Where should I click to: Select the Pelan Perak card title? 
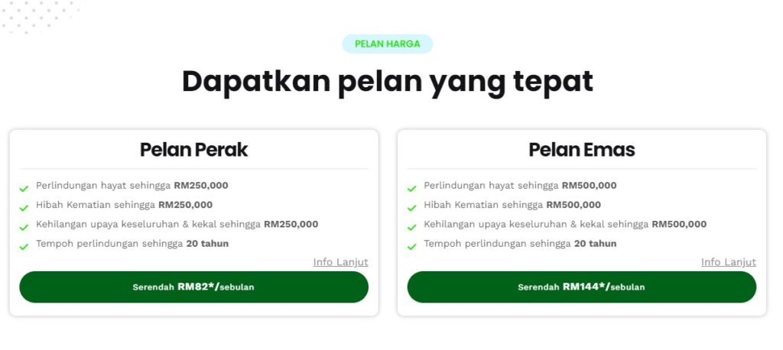(x=193, y=150)
